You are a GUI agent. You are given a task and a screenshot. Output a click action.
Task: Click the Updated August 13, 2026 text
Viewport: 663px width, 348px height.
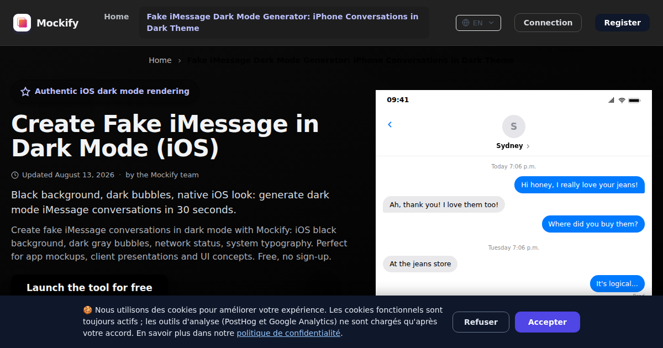68,175
